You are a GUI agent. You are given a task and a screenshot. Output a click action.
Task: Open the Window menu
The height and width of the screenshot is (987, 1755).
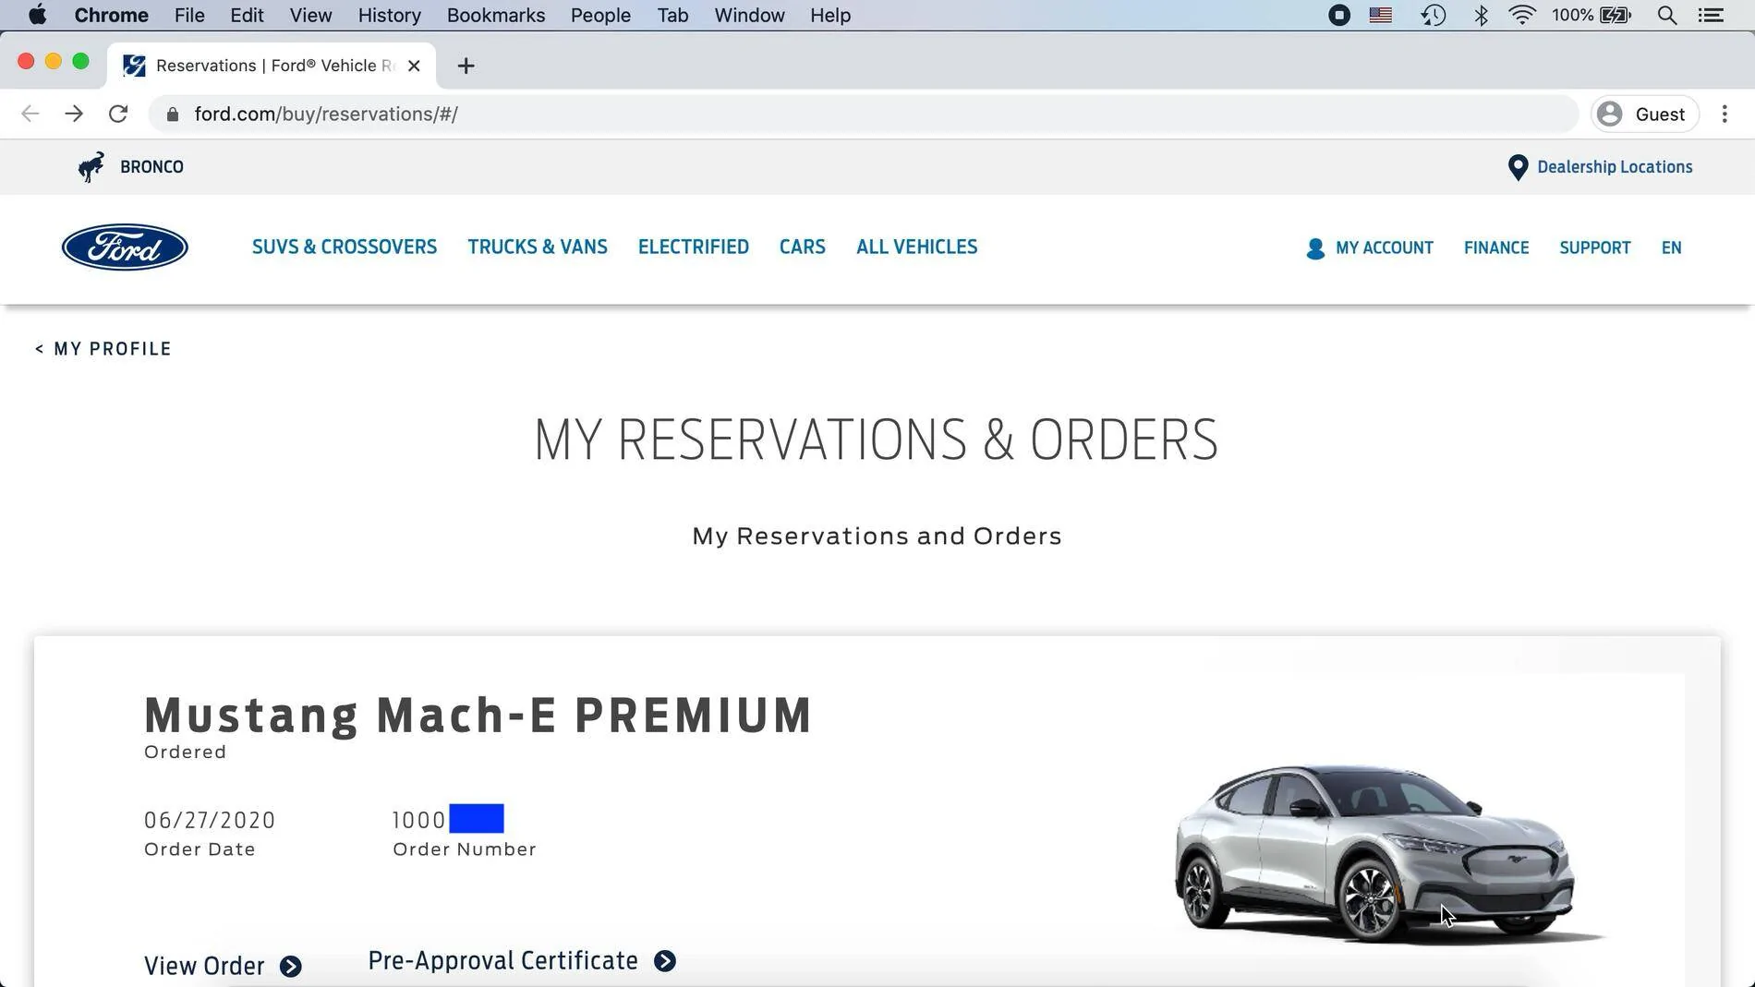(749, 15)
